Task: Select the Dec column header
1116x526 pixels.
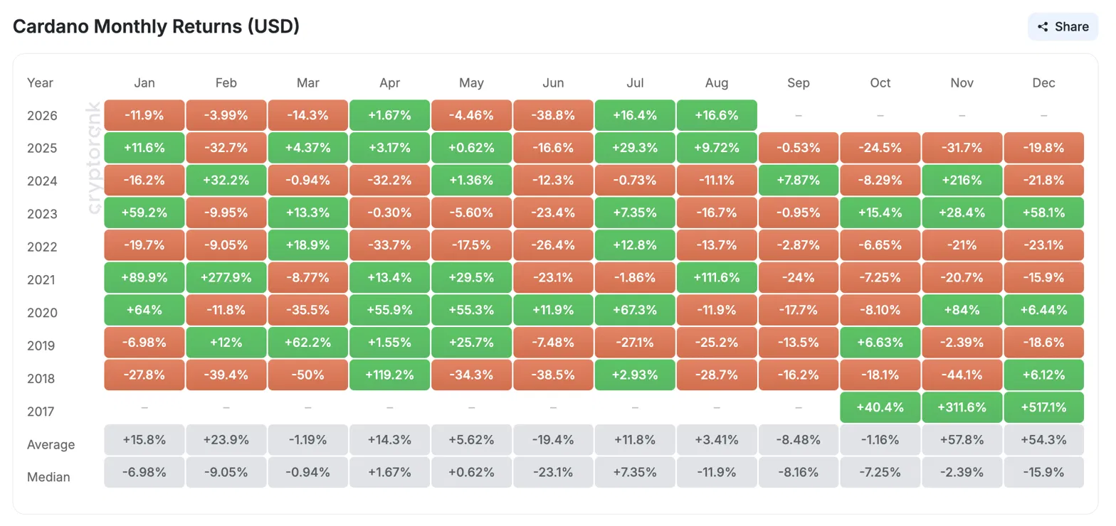Action: pos(1043,83)
